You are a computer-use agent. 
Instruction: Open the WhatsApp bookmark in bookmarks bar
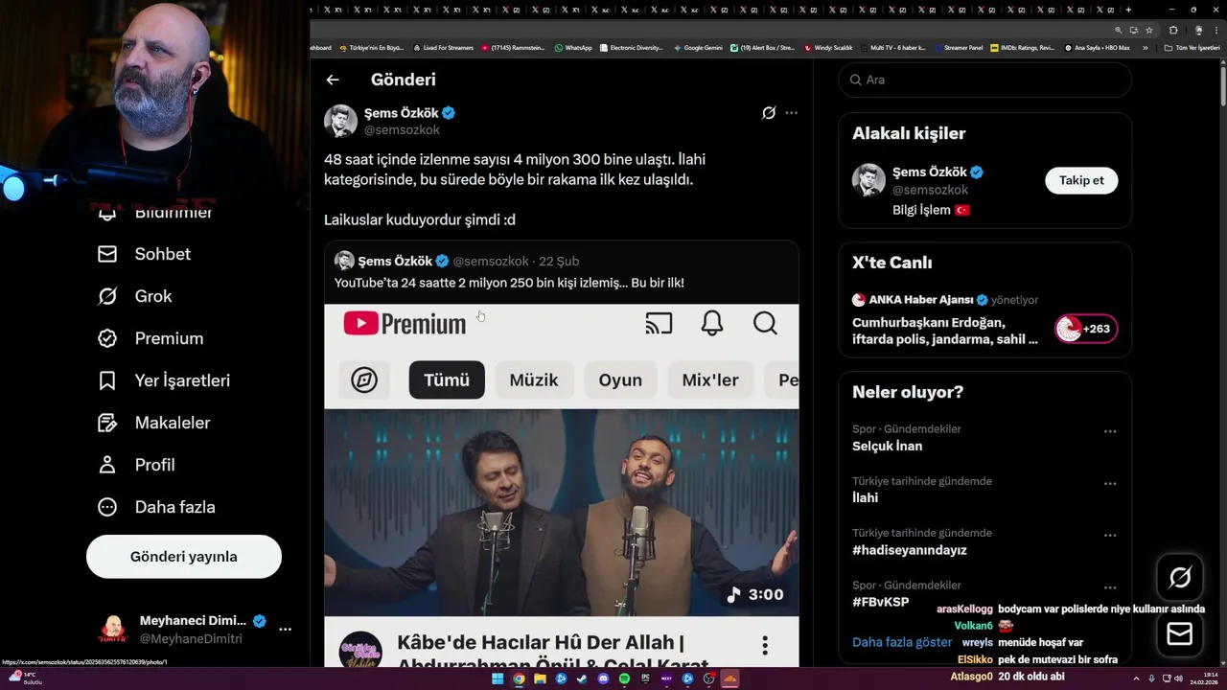pyautogui.click(x=573, y=47)
